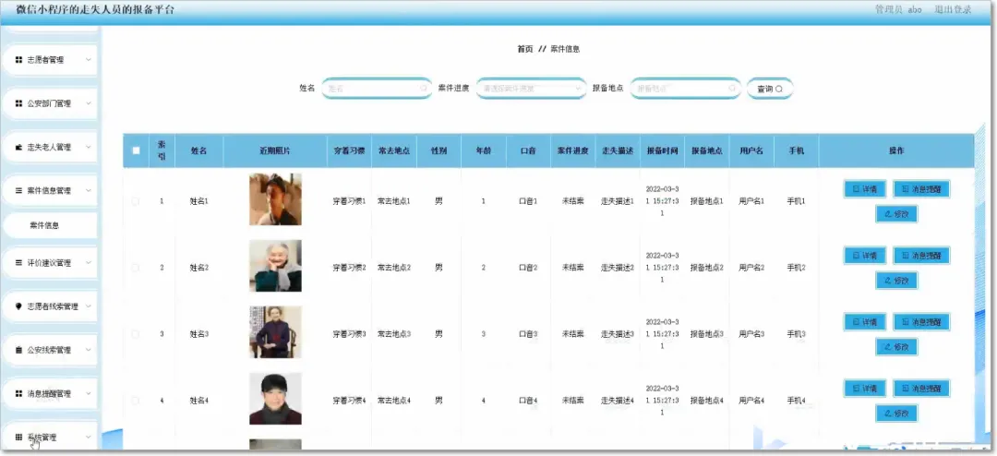This screenshot has width=997, height=456.
Task: Expand the 评价建议管理 menu chevron
Action: click(x=88, y=263)
